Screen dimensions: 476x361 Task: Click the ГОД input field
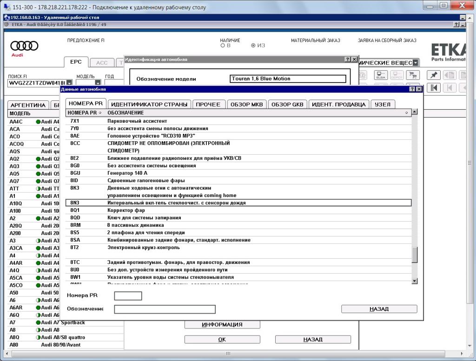114,83
